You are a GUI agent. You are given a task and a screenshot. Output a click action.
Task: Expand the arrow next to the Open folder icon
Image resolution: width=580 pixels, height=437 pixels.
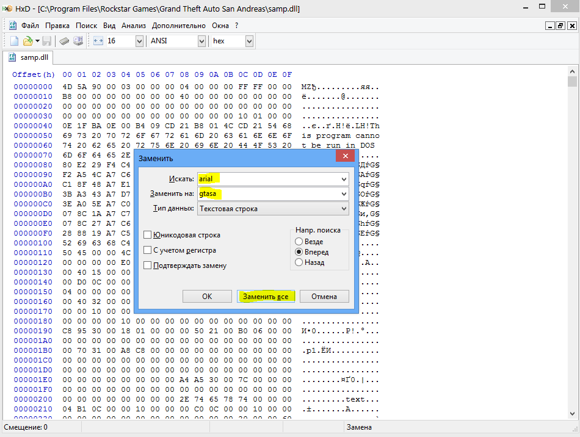click(x=37, y=41)
